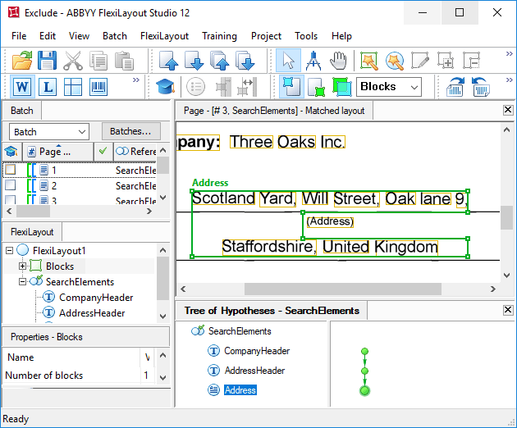Close the Tree of Hypotheses pane
517x428 pixels.
508,310
